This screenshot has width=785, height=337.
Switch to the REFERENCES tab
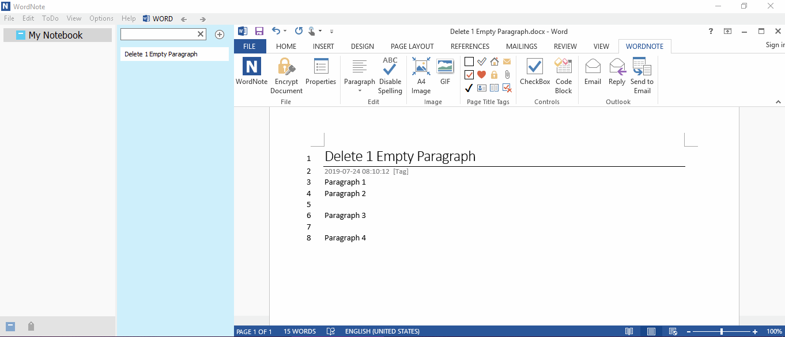[470, 46]
